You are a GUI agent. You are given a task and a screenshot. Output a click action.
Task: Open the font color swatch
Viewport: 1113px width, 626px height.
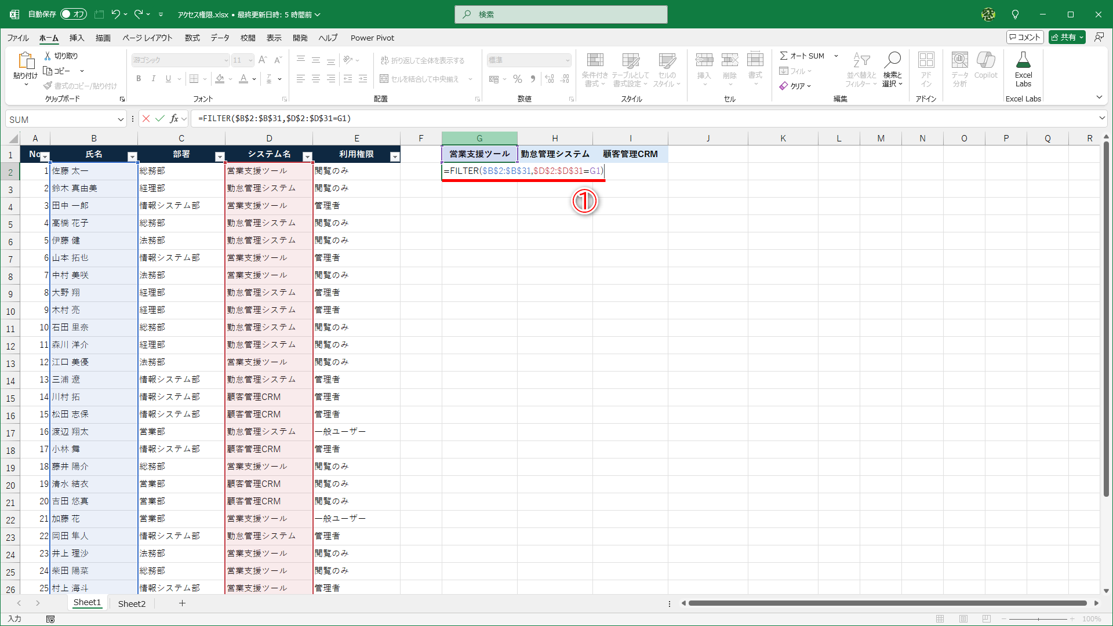coord(243,79)
